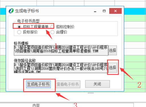146x107 pixels.
Task: Click the 生成电子标书 title bar text
Action: click(x=27, y=11)
